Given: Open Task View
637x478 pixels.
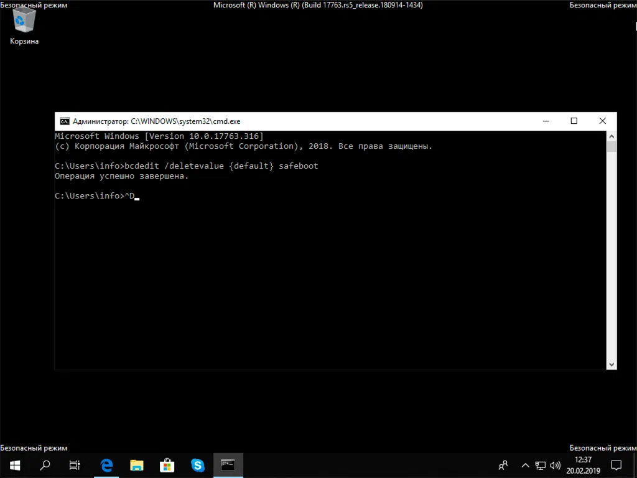Looking at the screenshot, I should click(x=75, y=465).
